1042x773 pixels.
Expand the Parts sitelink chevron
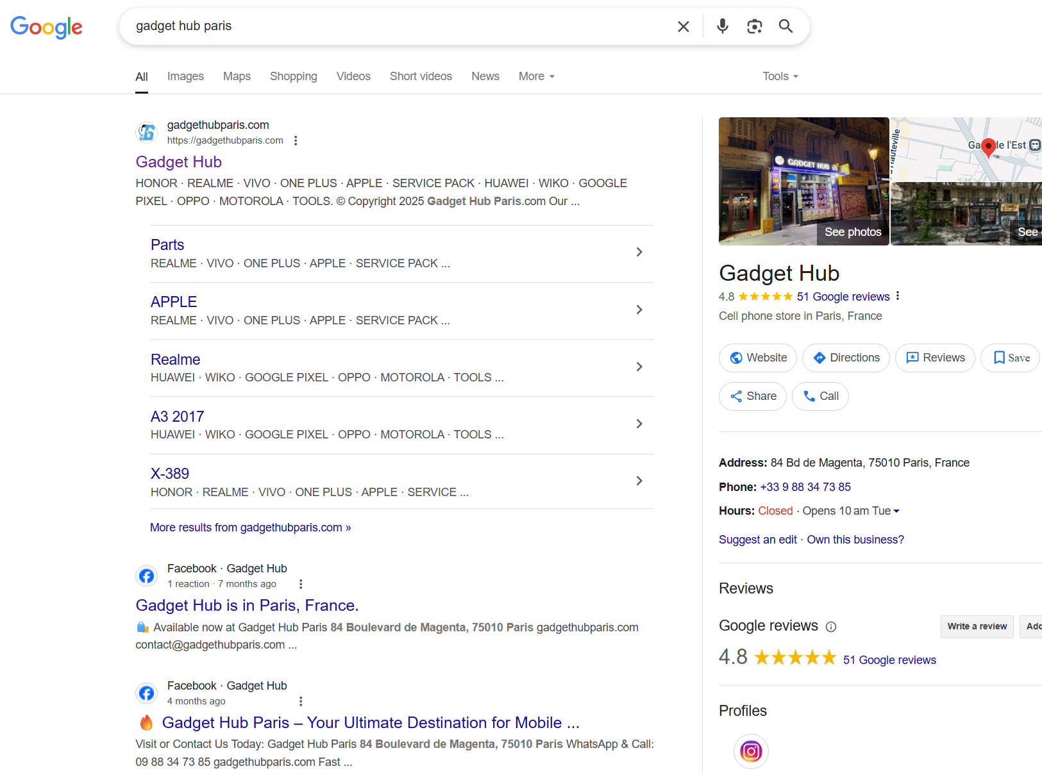coord(639,252)
